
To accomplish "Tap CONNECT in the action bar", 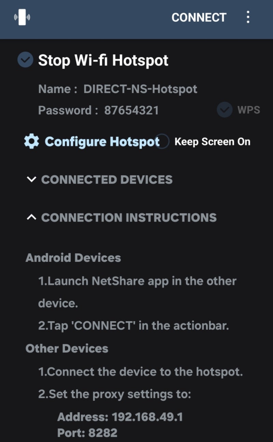I will click(199, 17).
